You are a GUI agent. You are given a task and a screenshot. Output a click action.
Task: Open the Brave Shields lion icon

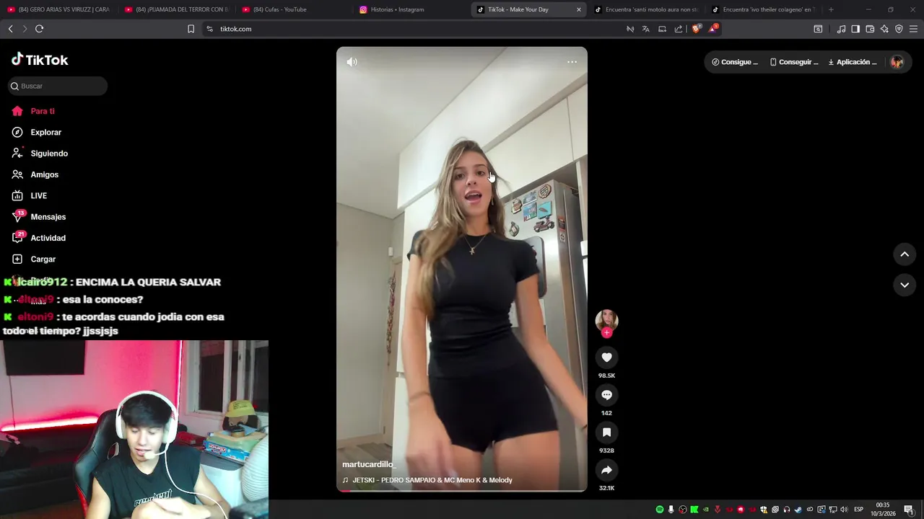(x=696, y=29)
